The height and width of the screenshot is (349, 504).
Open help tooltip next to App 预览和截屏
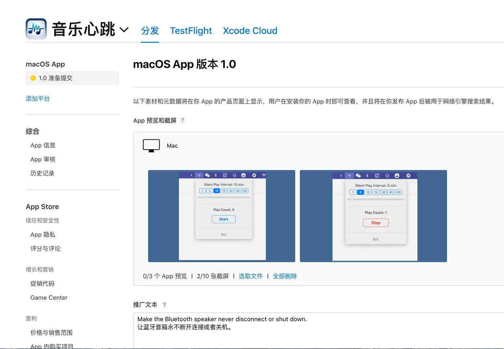click(x=182, y=121)
